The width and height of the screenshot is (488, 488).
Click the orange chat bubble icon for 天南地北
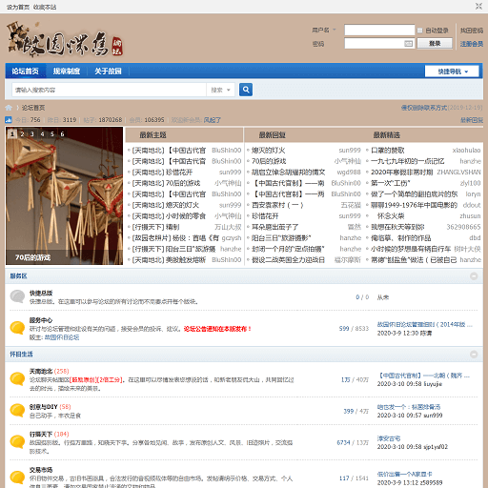17,378
